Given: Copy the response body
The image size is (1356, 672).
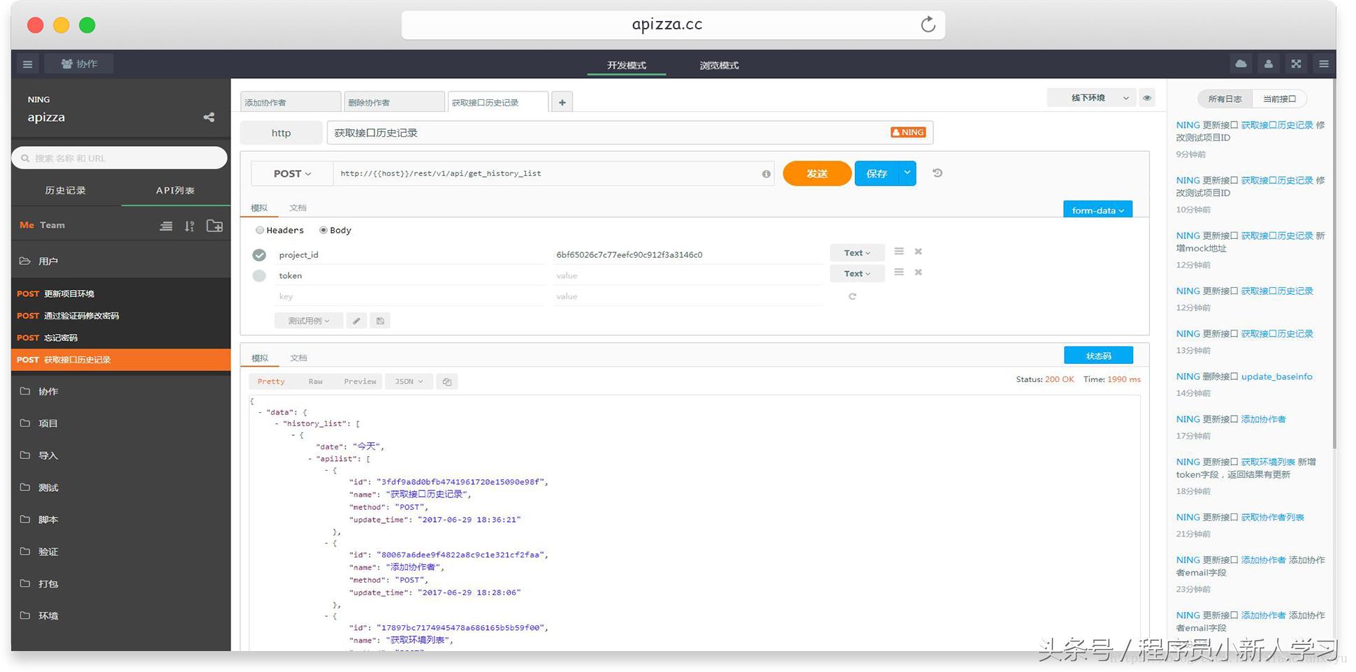Looking at the screenshot, I should pyautogui.click(x=447, y=381).
